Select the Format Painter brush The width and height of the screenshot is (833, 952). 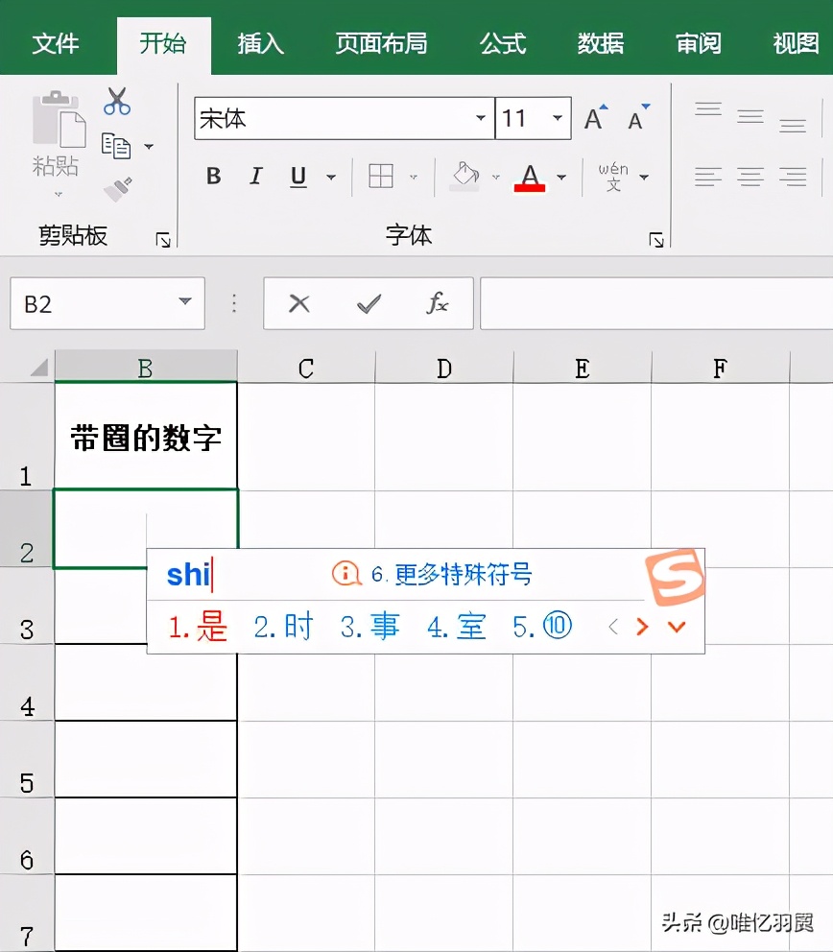click(x=117, y=189)
